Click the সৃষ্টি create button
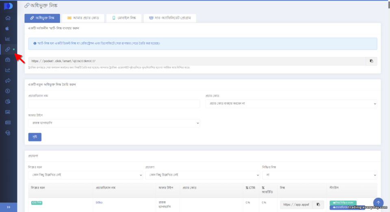 point(35,137)
